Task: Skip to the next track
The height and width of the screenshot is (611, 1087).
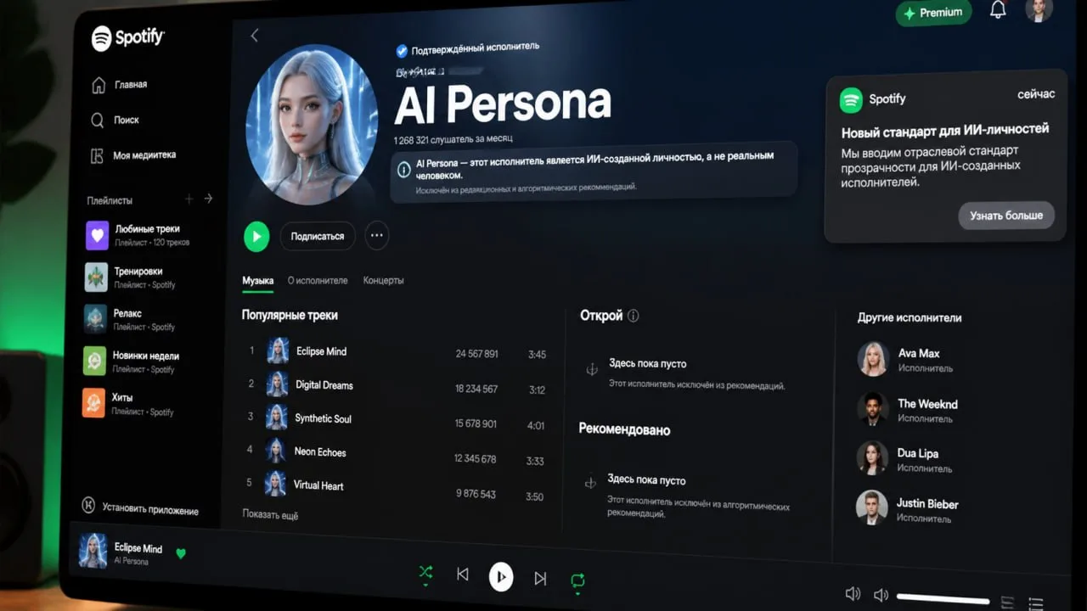Action: [x=540, y=579]
